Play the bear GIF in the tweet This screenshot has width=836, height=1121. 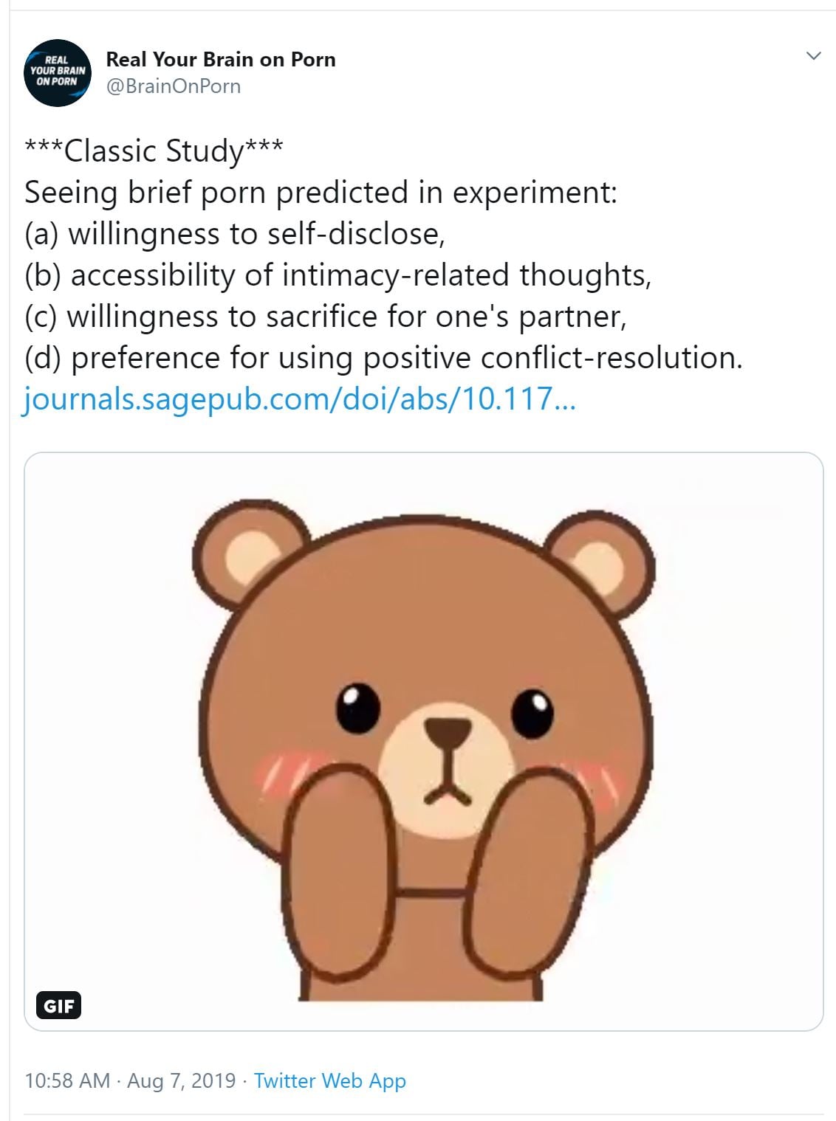click(423, 740)
